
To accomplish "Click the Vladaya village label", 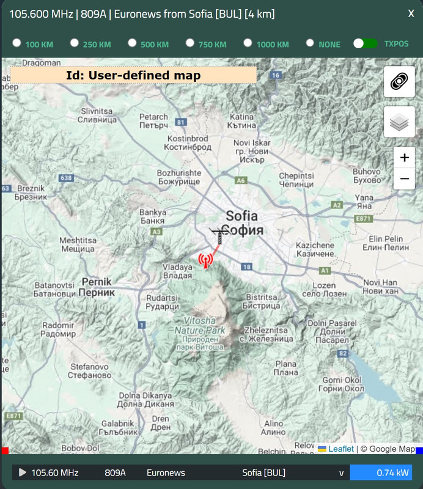I will point(177,271).
